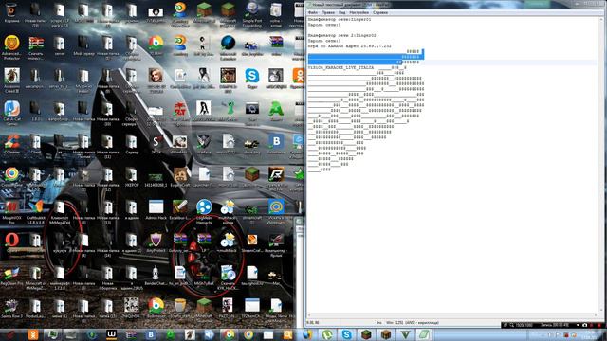Image resolution: width=607 pixels, height=341 pixels.
Task: Open the Правка menu
Action: (328, 12)
